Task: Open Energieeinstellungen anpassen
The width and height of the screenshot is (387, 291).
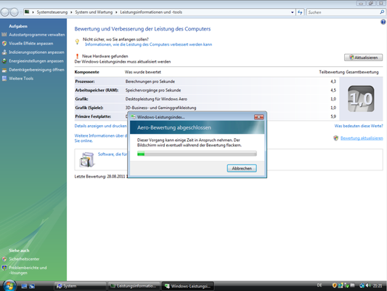Action: point(36,61)
